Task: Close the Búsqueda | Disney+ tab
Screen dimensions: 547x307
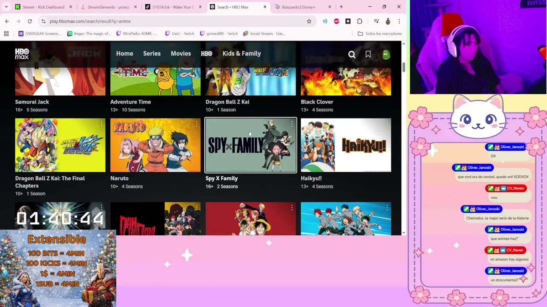Action: pos(329,7)
